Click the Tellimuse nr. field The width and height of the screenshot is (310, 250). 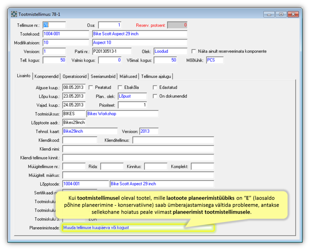54,25
